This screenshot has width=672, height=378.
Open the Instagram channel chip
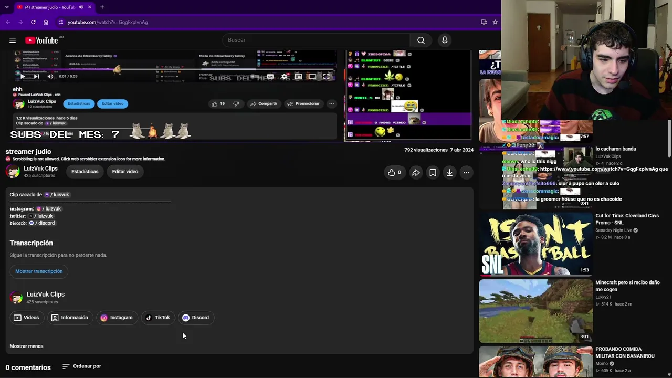[117, 318]
